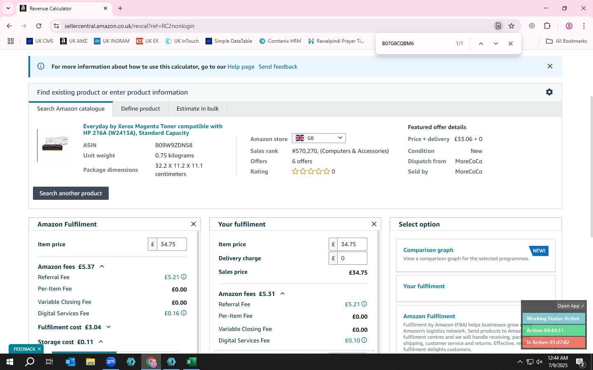Open Windows Start menu
This screenshot has width=593, height=370.
[10, 362]
